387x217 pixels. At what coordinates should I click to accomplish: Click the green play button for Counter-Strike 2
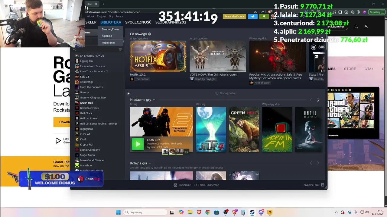click(138, 144)
